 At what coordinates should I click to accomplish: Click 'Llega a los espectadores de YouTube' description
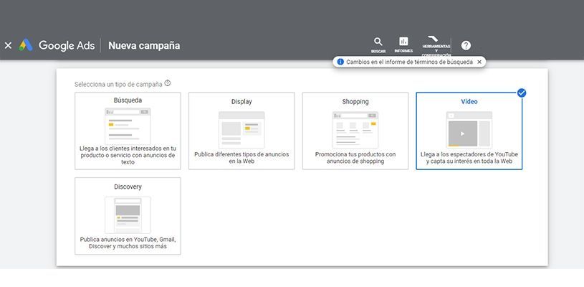pos(469,158)
